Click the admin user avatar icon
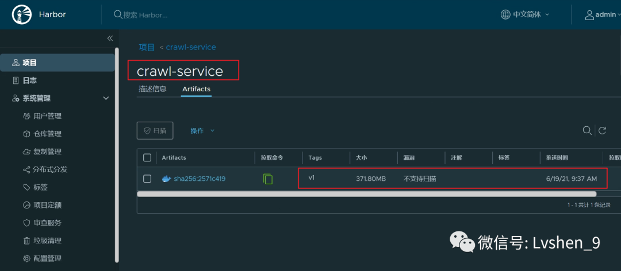This screenshot has width=621, height=271. 589,14
